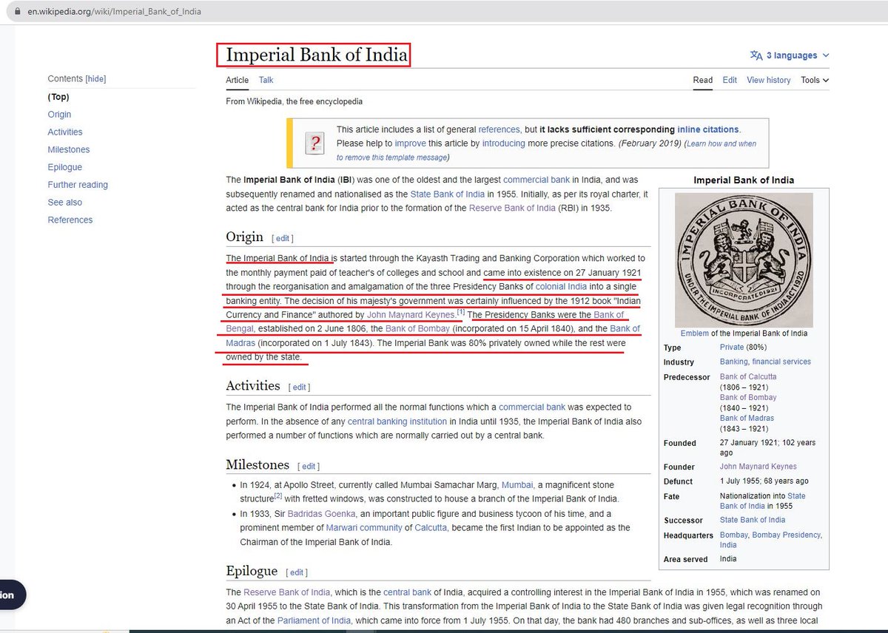Open Mumbai link in Milestones
This screenshot has height=633, width=888.
tap(517, 485)
